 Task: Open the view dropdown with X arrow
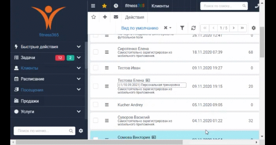coord(168,28)
